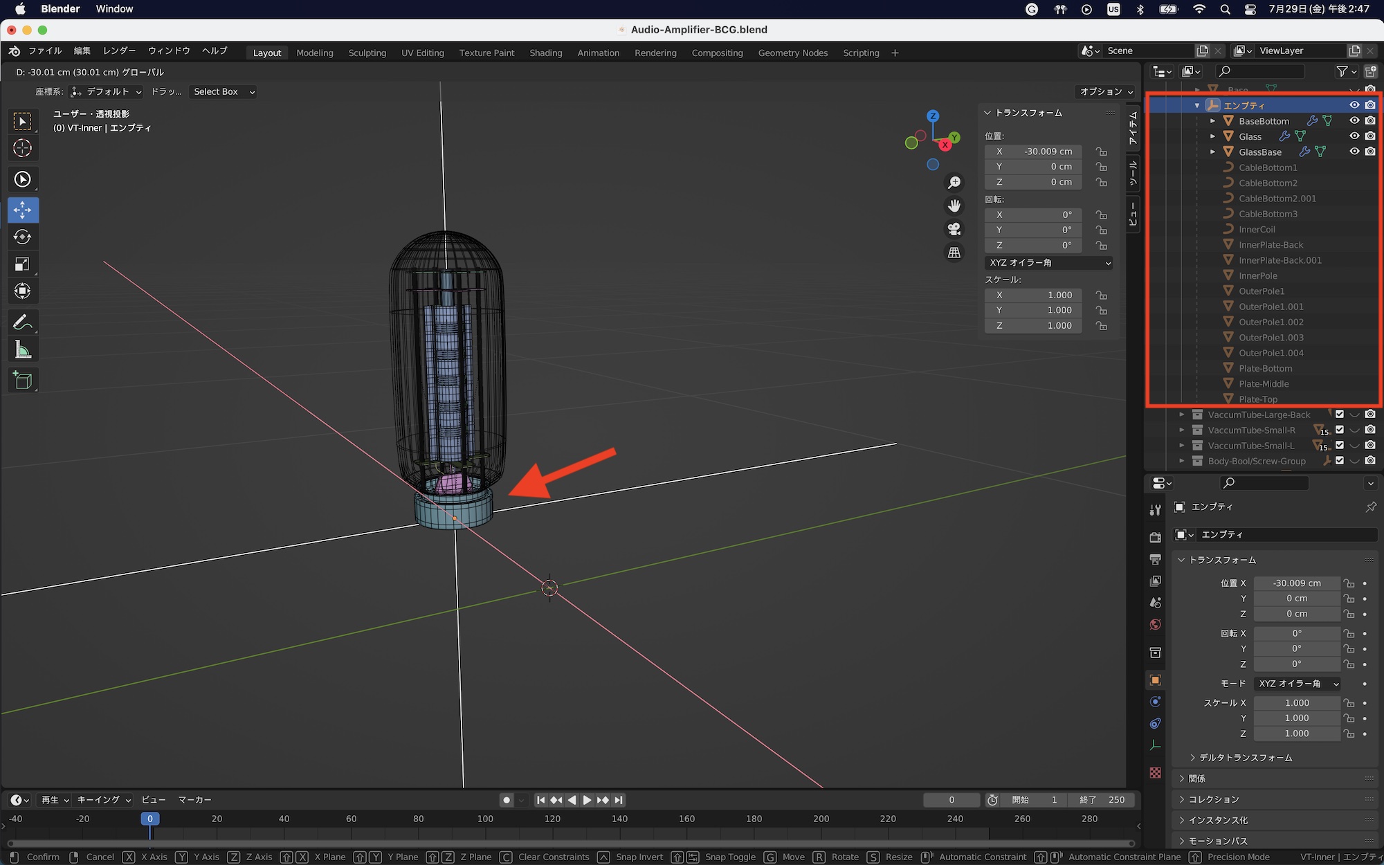The image size is (1384, 865).
Task: Expand the Delta Transform section
Action: pos(1245,758)
